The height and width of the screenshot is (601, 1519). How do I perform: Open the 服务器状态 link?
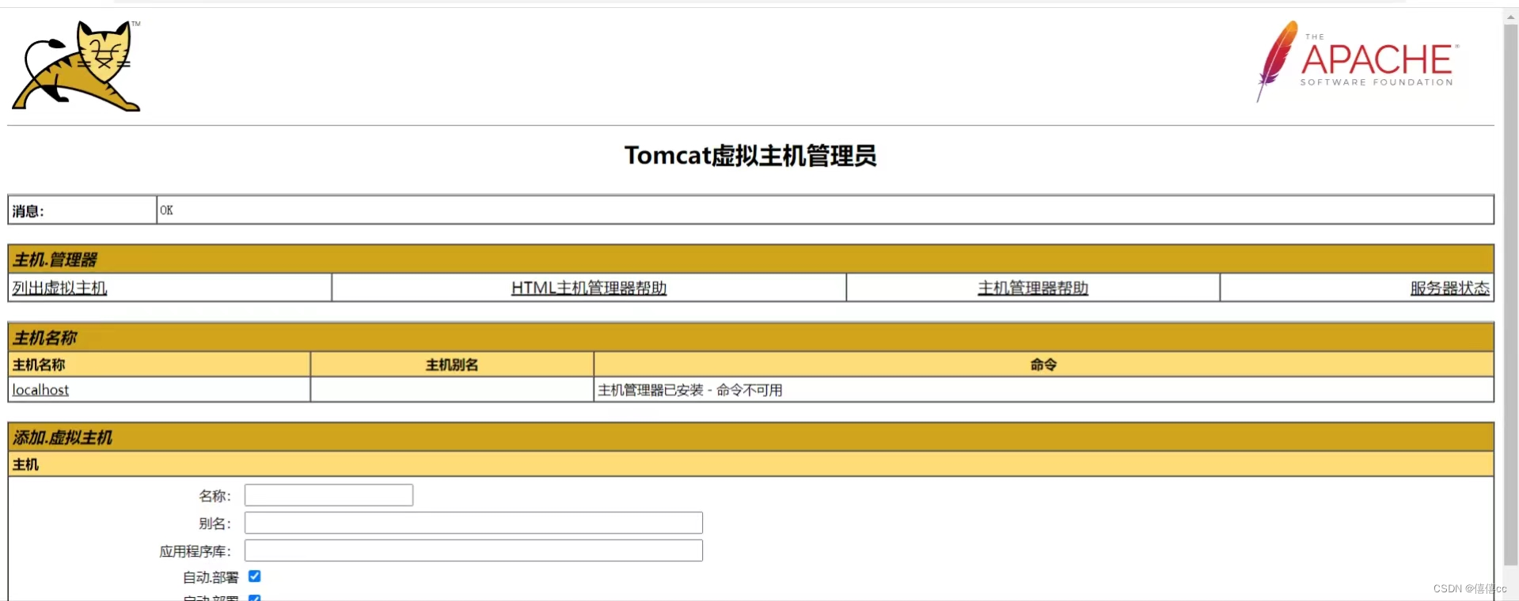tap(1450, 288)
